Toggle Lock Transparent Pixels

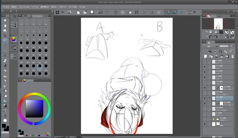[226, 51]
